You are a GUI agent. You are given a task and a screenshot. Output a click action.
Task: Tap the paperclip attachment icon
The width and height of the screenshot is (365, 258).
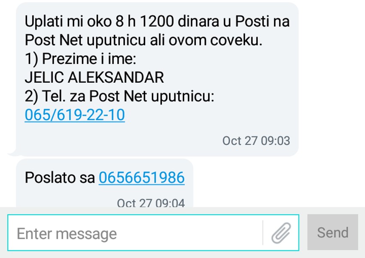click(x=281, y=233)
